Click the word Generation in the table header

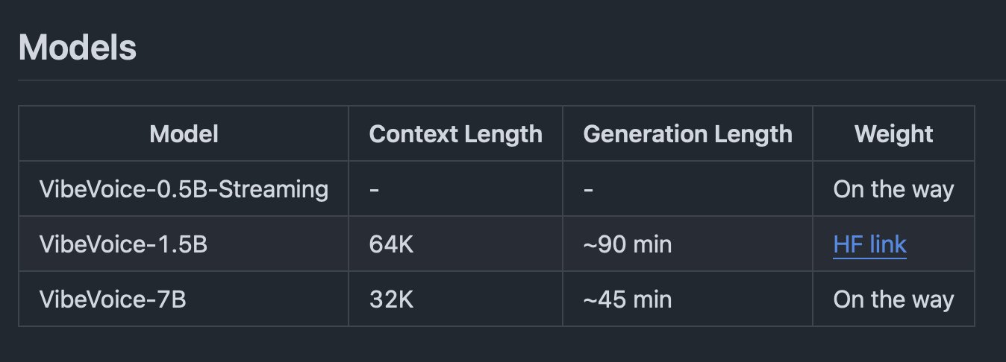pyautogui.click(x=640, y=134)
